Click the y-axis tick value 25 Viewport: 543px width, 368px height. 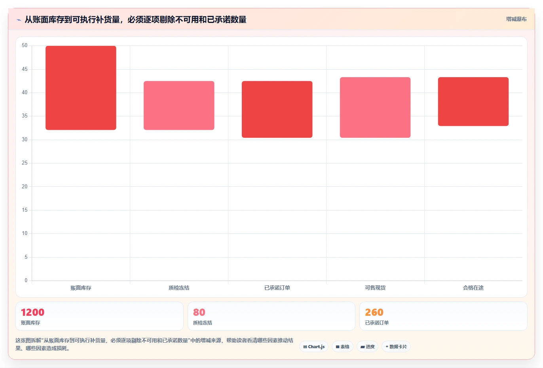tap(25, 163)
